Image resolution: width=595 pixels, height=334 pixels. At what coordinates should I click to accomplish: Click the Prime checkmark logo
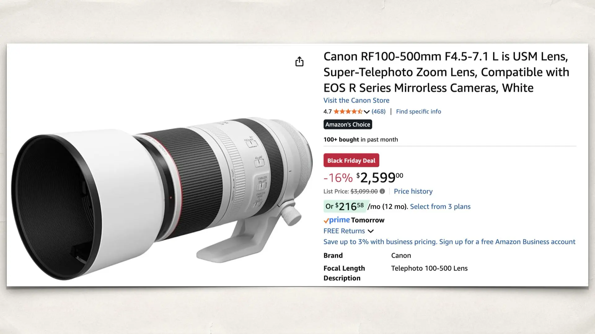click(x=326, y=220)
